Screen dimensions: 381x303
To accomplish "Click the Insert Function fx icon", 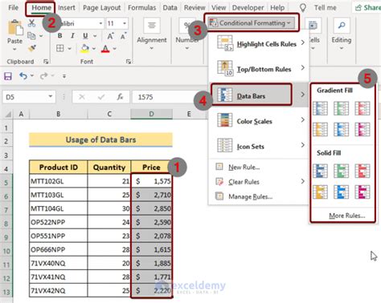I will pos(120,97).
